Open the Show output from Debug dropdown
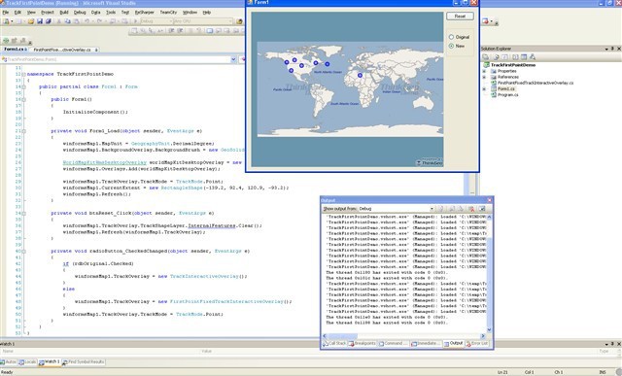This screenshot has height=376, width=622. point(397,209)
